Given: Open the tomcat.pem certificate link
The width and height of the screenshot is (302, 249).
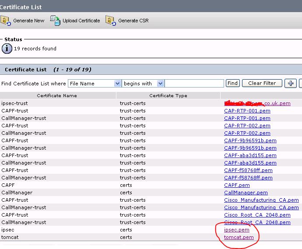Looking at the screenshot, I should click(x=239, y=237).
